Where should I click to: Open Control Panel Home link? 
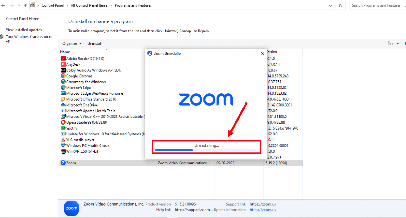pyautogui.click(x=22, y=19)
